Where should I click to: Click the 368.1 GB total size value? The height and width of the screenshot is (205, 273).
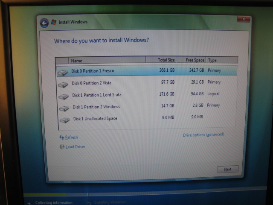point(167,70)
